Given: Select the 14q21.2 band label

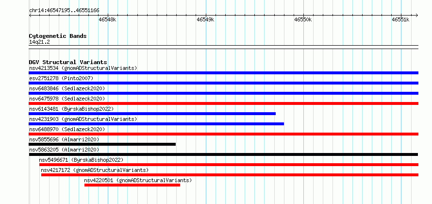Looking at the screenshot, I should click(39, 42).
